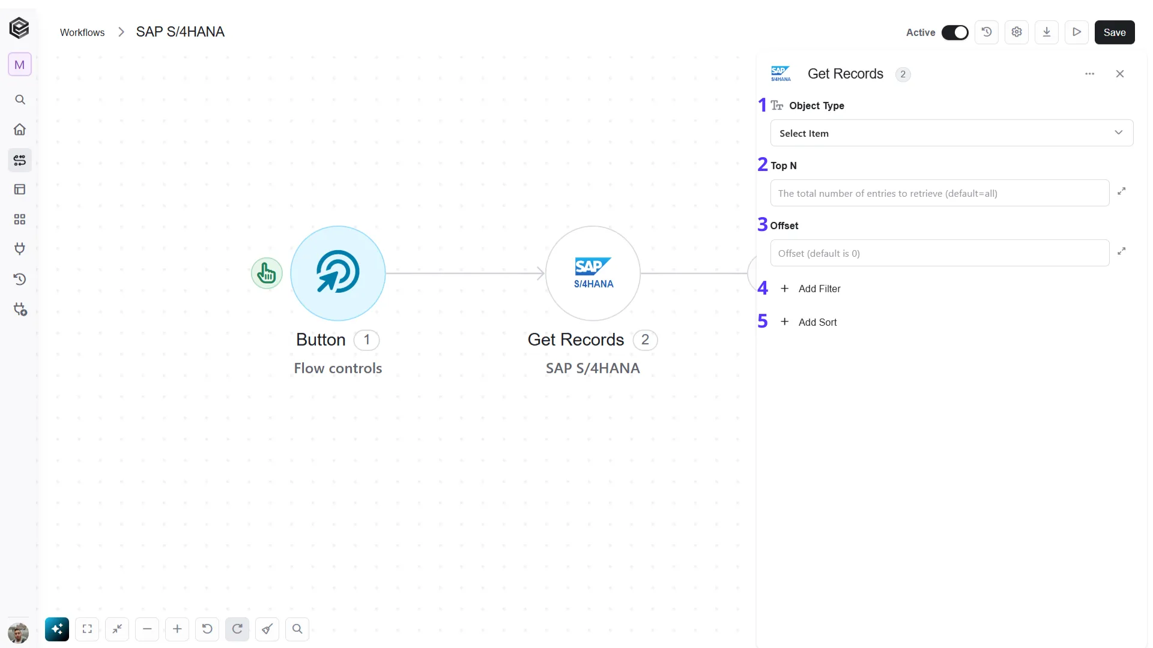Open the M workspace avatar
The width and height of the screenshot is (1153, 648).
(x=20, y=65)
